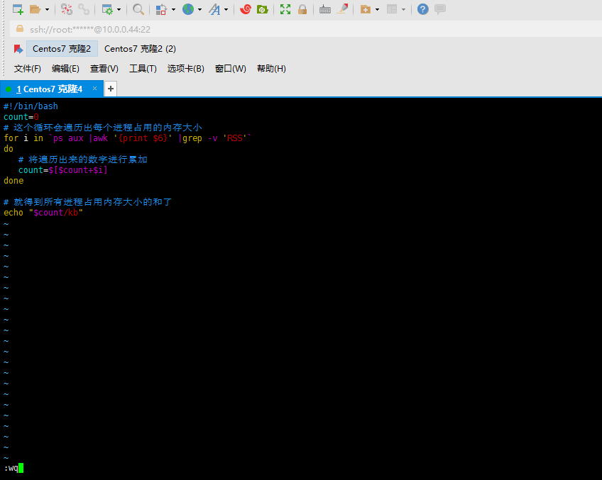Click the #!/bin/bash line in terminal
The image size is (602, 480).
point(31,106)
